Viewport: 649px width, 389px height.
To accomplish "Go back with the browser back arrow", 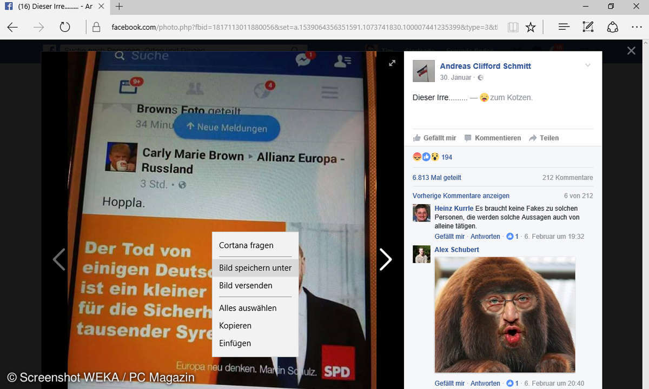I will (12, 27).
